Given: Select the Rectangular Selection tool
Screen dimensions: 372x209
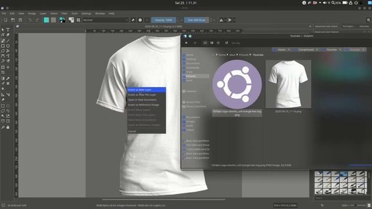Looking at the screenshot, I should [3, 106].
